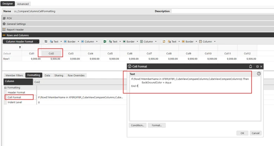This screenshot has width=274, height=146.
Task: Expand the POV section
Action: tap(138, 18)
